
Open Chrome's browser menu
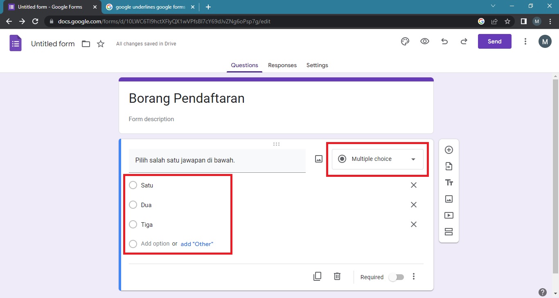coord(550,21)
